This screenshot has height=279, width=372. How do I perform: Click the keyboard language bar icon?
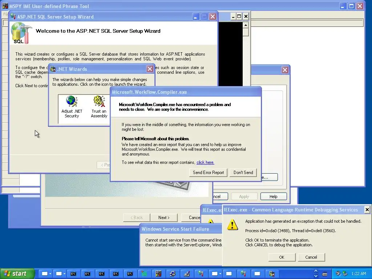325,274
